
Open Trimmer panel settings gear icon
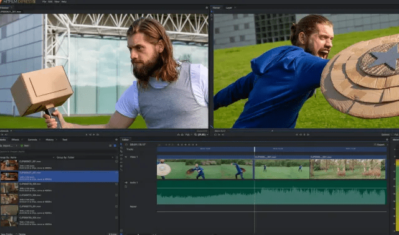coord(207,7)
